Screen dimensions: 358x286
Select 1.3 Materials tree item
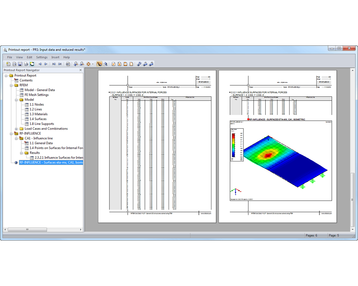click(38, 114)
